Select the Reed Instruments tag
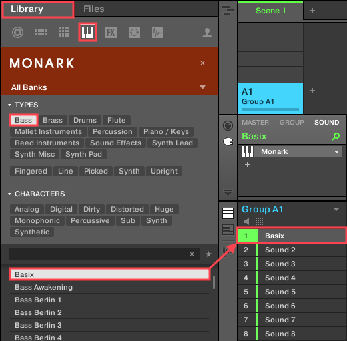Screen dimensions: 347x341 coord(47,143)
